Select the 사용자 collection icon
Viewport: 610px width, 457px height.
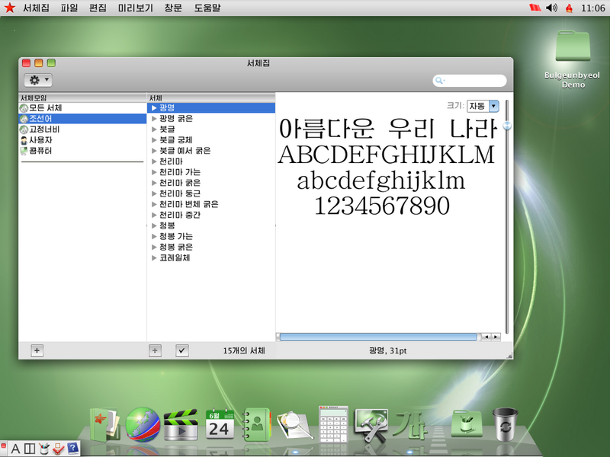24,140
